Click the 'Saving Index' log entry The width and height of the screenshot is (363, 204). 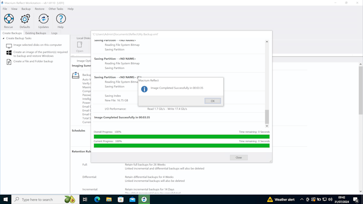pos(112,96)
